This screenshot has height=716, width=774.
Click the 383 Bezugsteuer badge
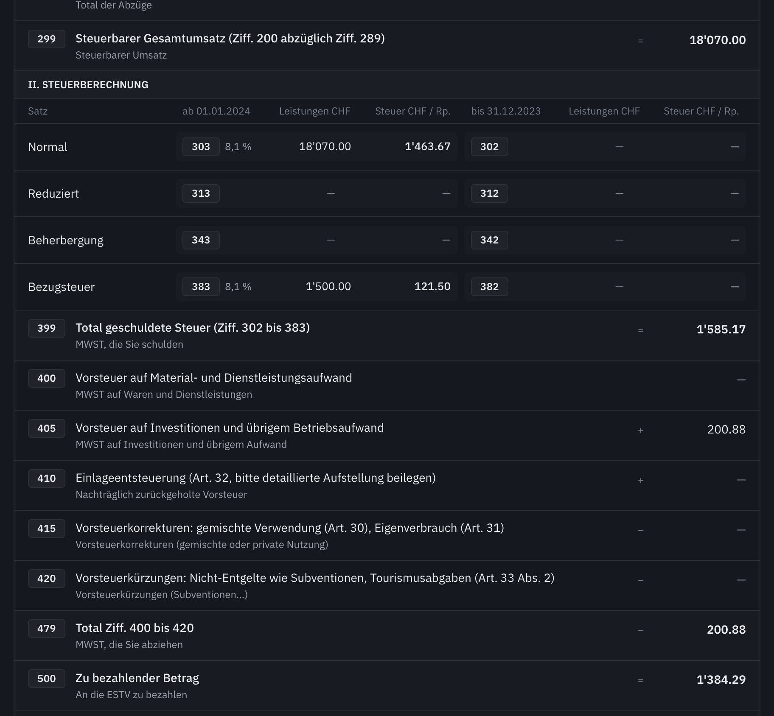point(201,287)
